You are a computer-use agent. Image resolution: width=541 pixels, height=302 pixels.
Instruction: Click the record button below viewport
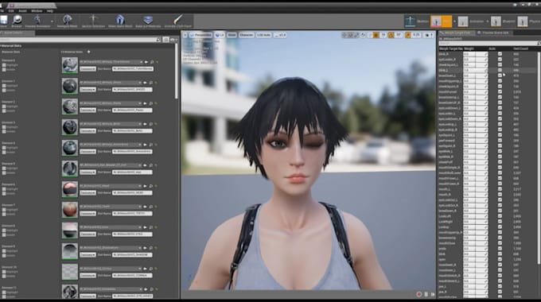pyautogui.click(x=418, y=294)
